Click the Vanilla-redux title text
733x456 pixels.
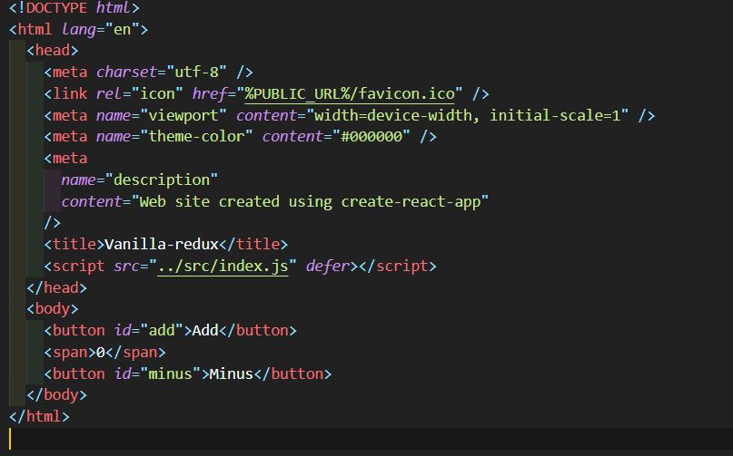(162, 244)
